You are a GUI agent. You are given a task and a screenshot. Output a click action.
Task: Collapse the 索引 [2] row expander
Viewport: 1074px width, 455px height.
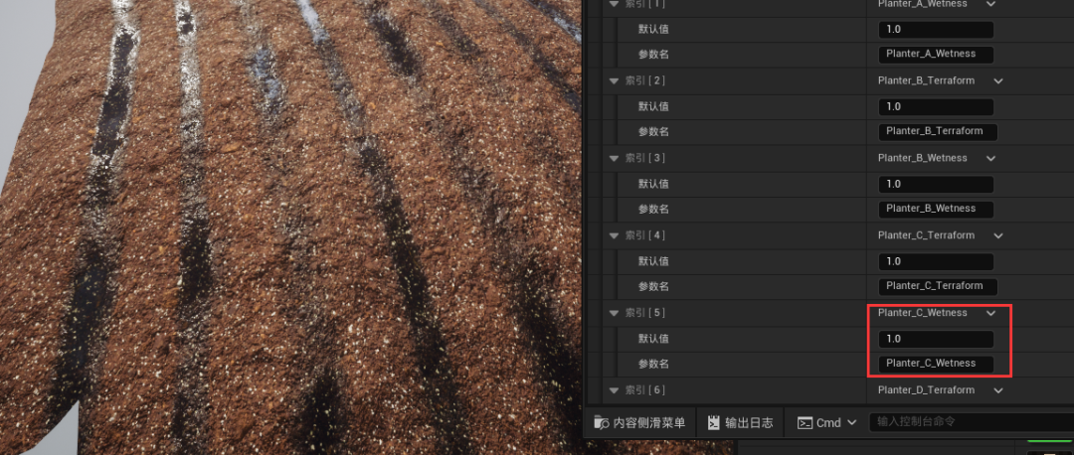[x=614, y=80]
